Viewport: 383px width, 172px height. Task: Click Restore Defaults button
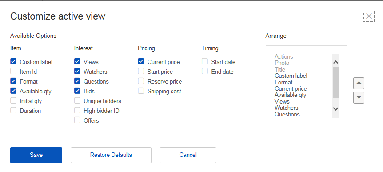[111, 155]
